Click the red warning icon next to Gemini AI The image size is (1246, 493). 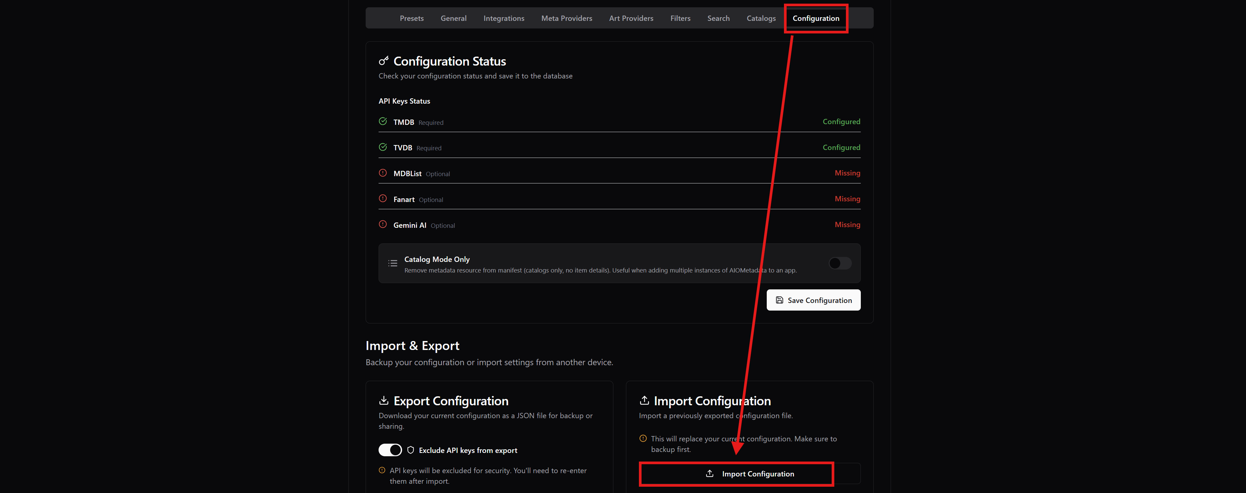click(383, 224)
